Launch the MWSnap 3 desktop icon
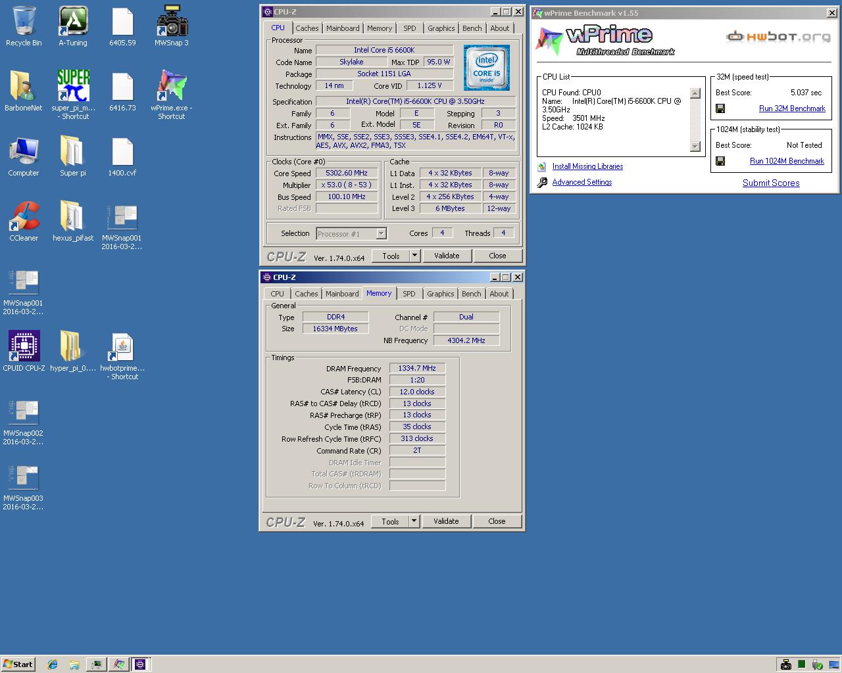This screenshot has height=673, width=842. point(172,26)
